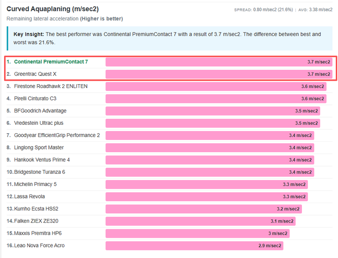338x258 pixels.
Task: Open the Greentrac Quest X tyre link
Action: pos(35,74)
